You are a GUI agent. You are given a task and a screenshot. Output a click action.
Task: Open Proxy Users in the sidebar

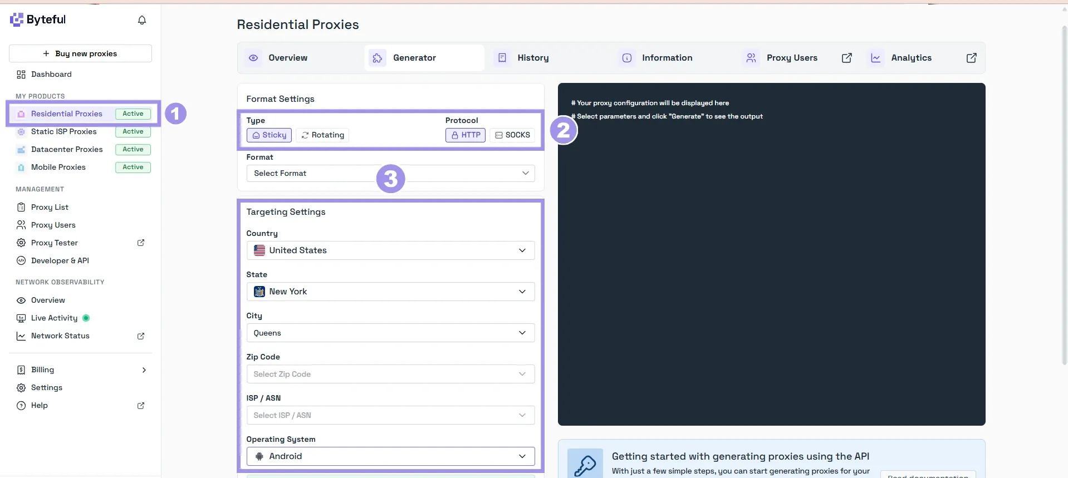53,225
